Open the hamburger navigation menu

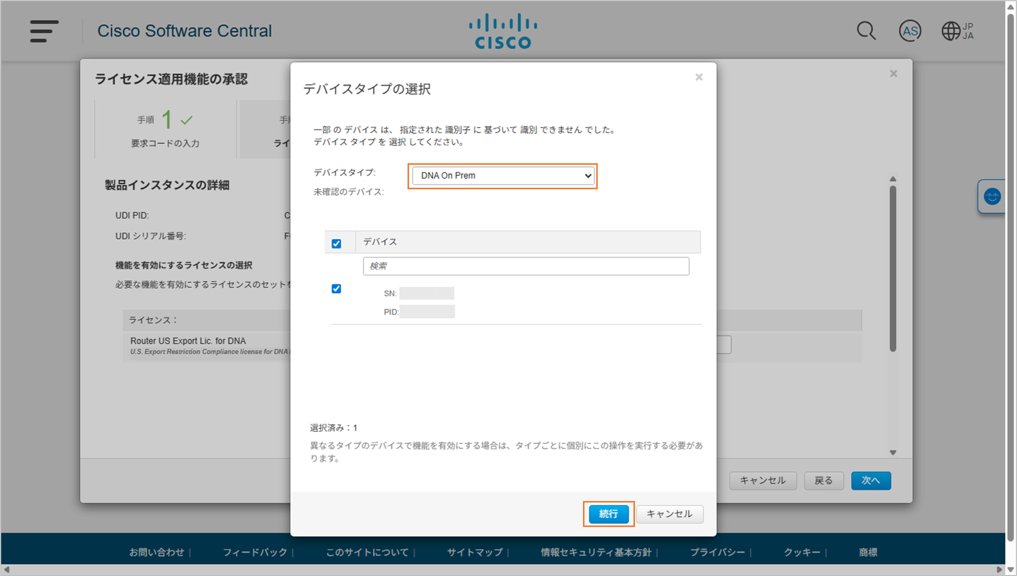44,31
